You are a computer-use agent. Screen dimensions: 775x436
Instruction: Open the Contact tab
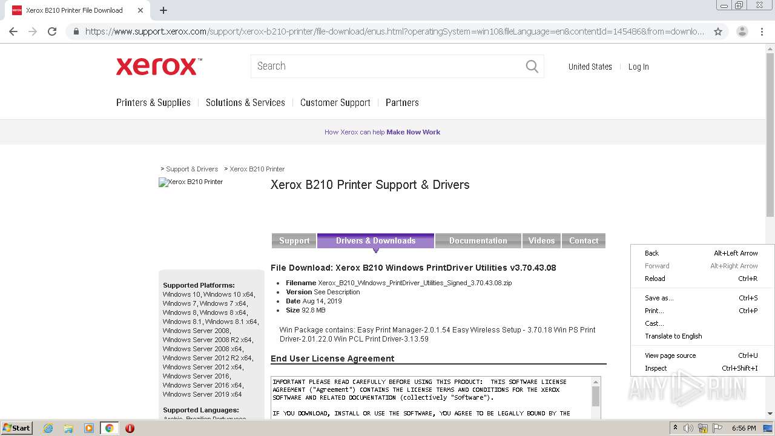point(584,240)
